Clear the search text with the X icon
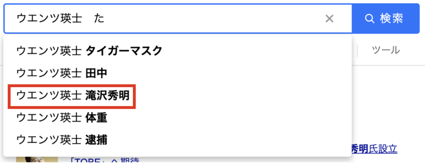 329,19
